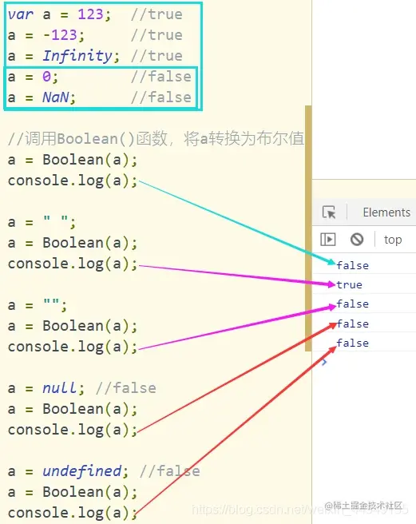The height and width of the screenshot is (524, 416).
Task: Clear console with the ban icon
Action: pos(357,240)
